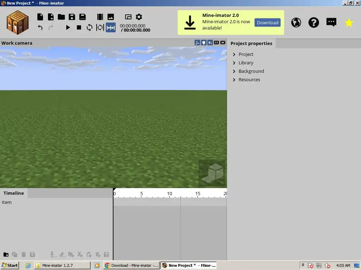This screenshot has height=270, width=361.
Task: Click the grayed delete keyframes icon
Action: 98,255
